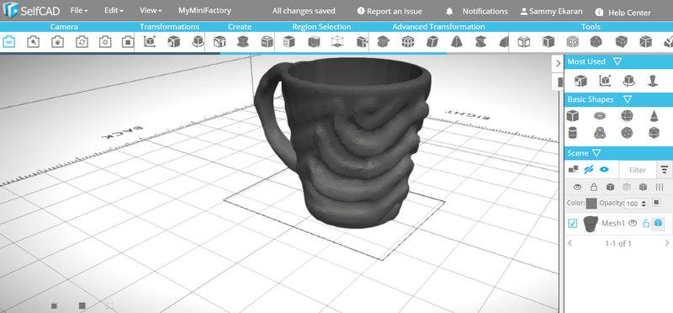Select the taper advanced transformation icon

coord(456,42)
